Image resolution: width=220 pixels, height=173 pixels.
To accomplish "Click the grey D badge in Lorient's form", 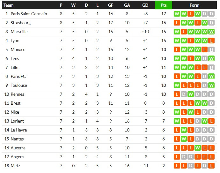I will click(x=198, y=121).
